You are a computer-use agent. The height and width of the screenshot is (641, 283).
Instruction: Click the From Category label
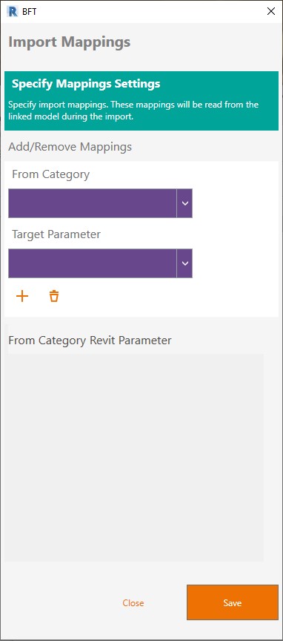pos(50,174)
